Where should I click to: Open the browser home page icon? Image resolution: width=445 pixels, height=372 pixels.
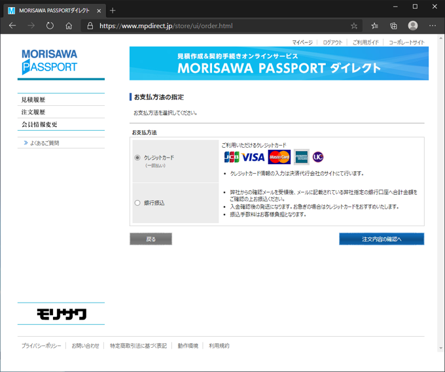[69, 25]
